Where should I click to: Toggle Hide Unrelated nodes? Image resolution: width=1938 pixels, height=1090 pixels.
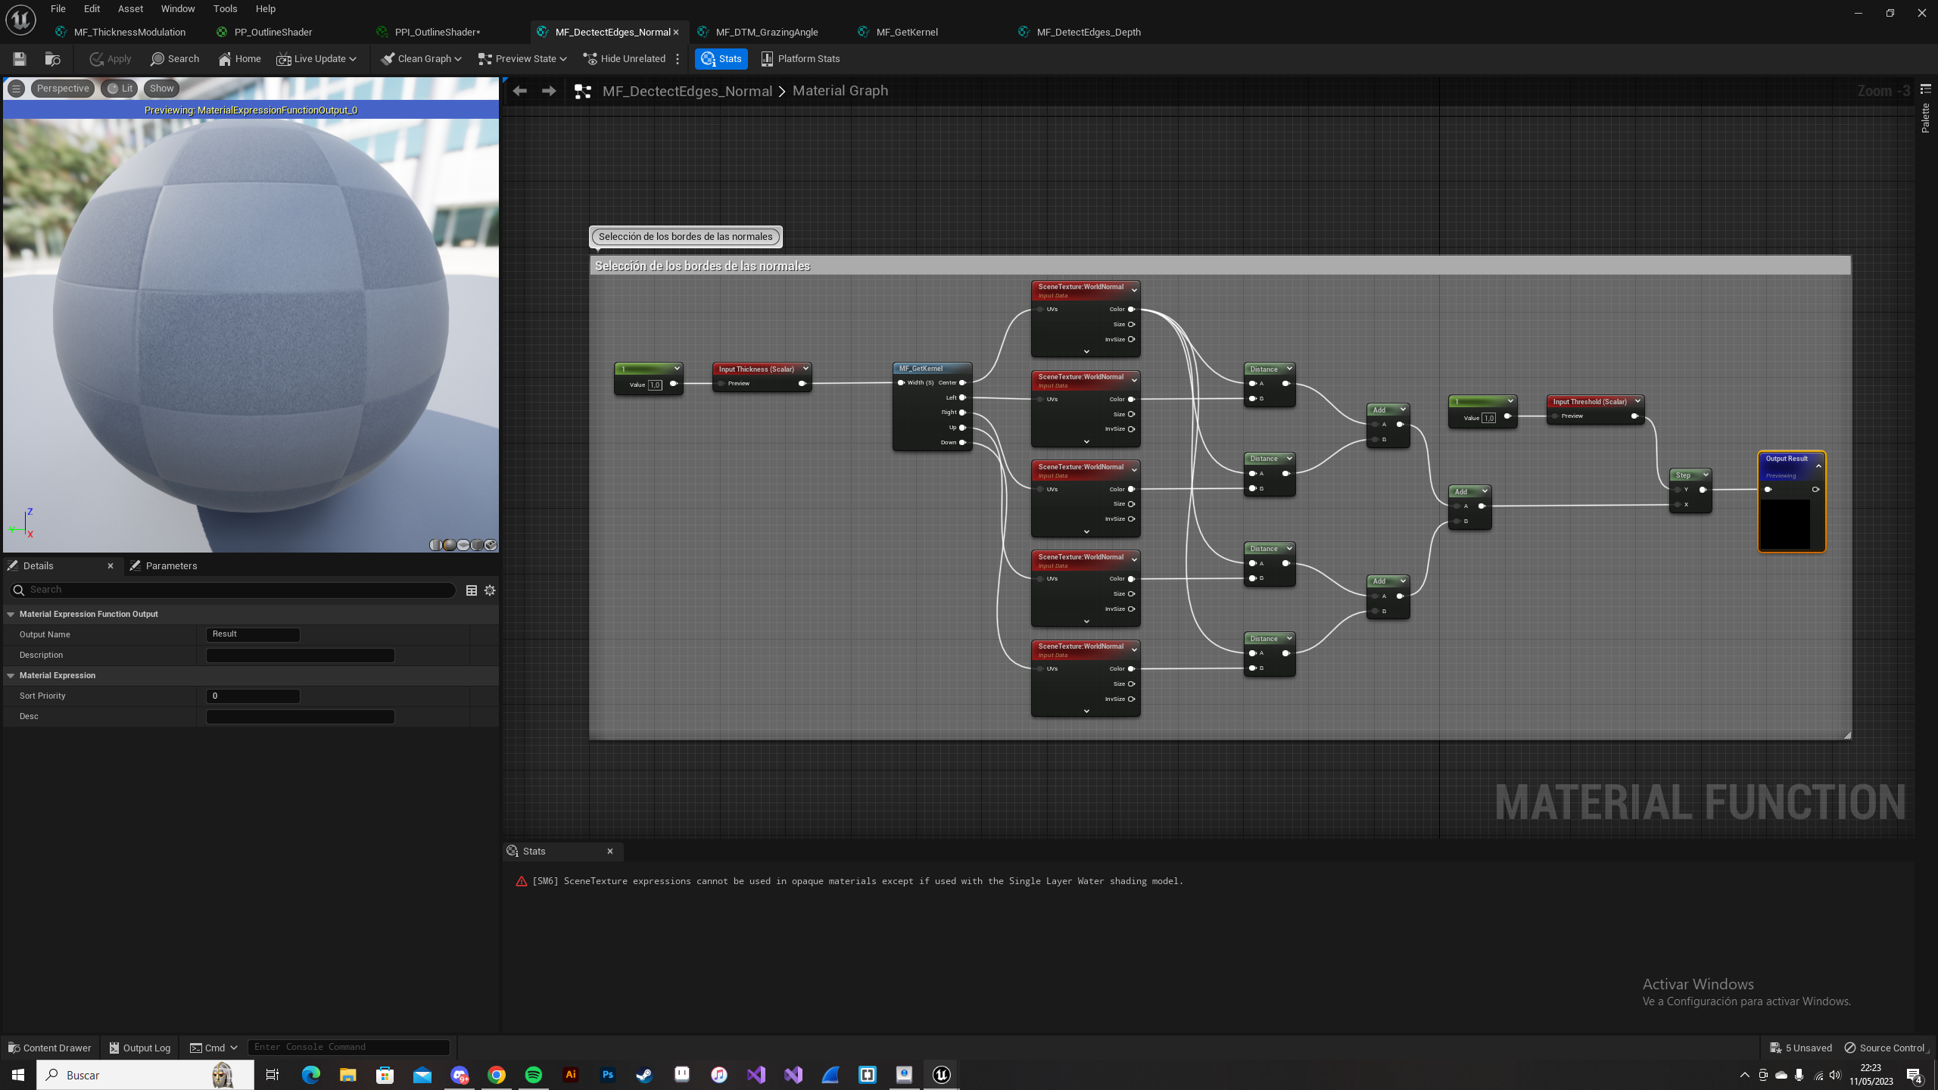pyautogui.click(x=625, y=59)
